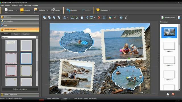Click the green rotation handle on canvas

129,59
